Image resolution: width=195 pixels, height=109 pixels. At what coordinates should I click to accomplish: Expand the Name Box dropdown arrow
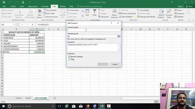(x=14, y=25)
